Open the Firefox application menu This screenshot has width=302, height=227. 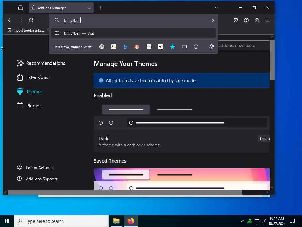pyautogui.click(x=267, y=20)
